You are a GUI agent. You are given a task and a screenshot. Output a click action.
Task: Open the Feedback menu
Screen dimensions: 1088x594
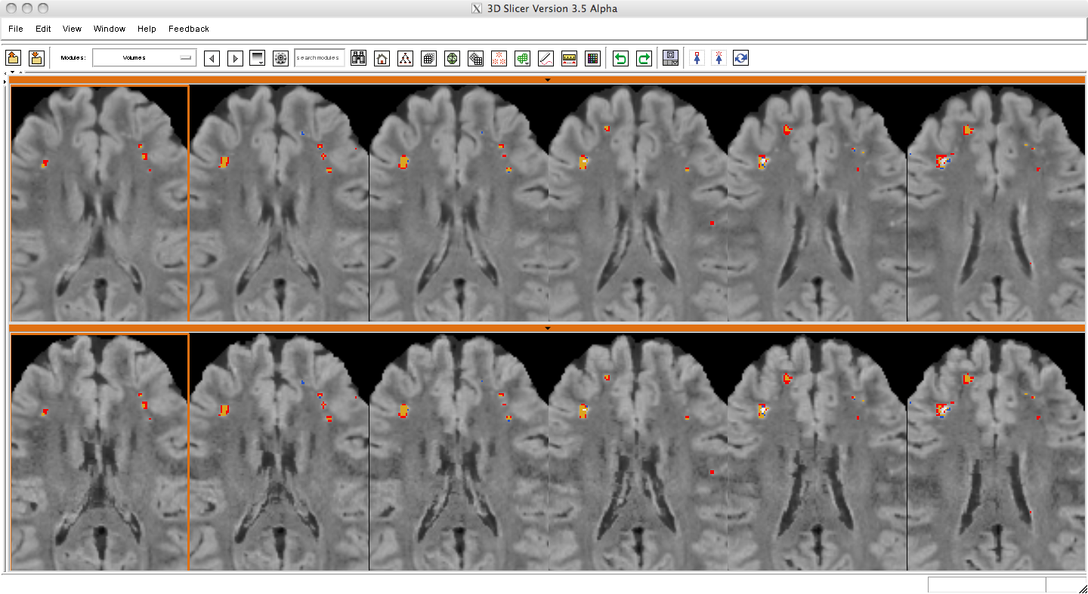tap(189, 29)
